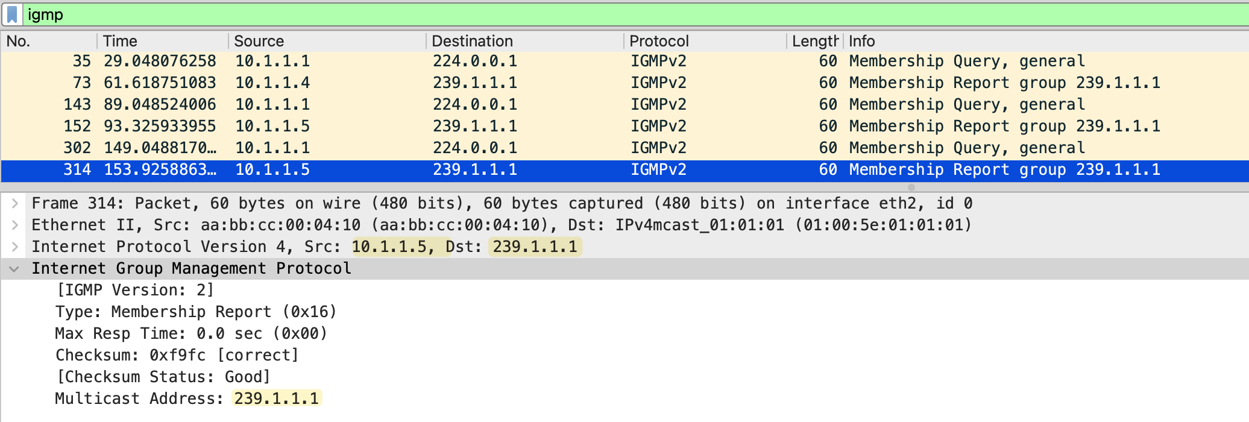
Task: Click the igmp display filter field
Action: 603,14
